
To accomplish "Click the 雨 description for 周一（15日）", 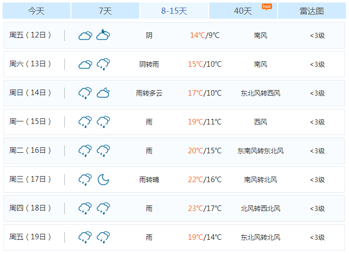I will (x=149, y=122).
